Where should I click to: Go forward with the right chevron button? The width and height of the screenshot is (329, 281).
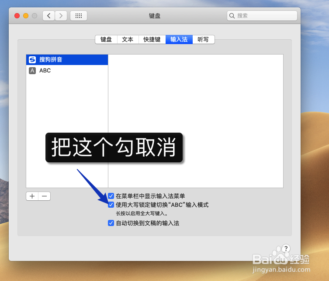coord(61,16)
